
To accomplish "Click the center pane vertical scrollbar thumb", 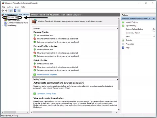I will click(x=119, y=55).
